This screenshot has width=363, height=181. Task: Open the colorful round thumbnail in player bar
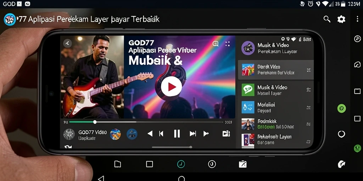115,134
